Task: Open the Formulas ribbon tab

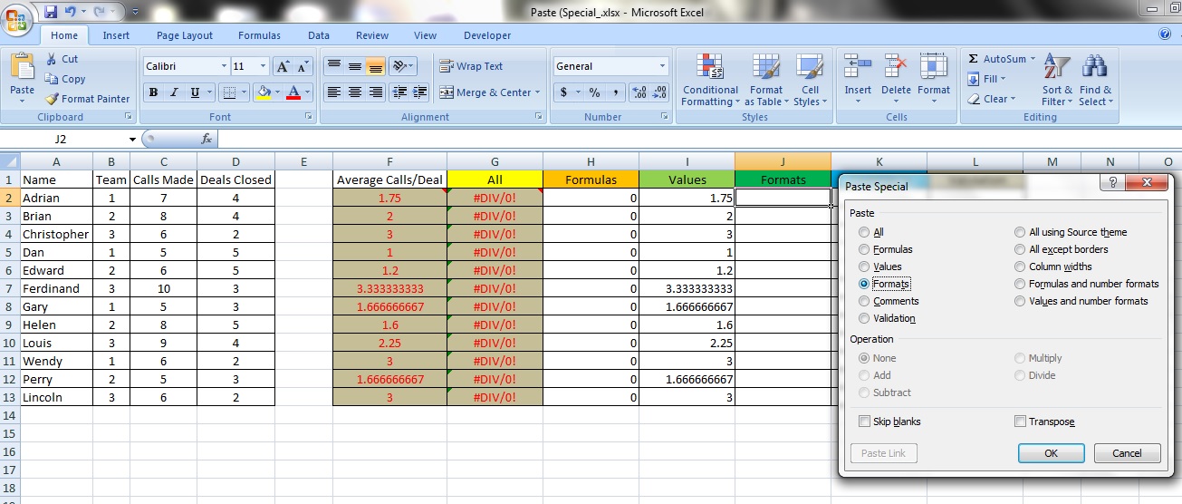Action: (x=259, y=35)
